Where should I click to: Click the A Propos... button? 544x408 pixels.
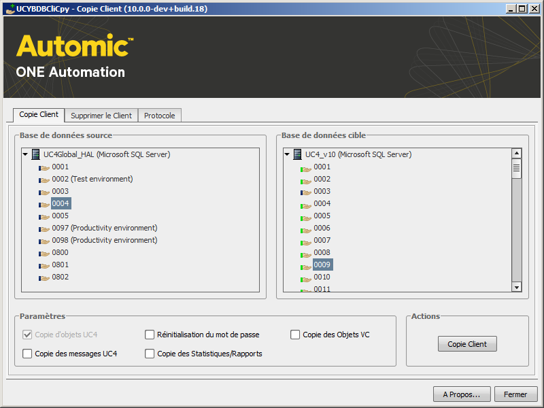462,394
